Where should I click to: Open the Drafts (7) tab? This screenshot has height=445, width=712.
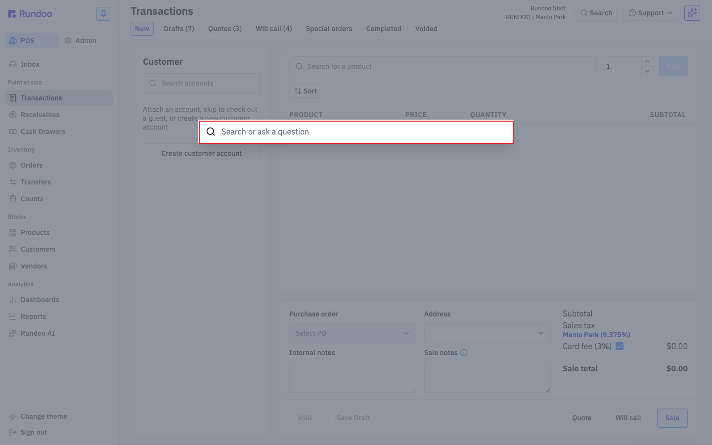(x=179, y=29)
